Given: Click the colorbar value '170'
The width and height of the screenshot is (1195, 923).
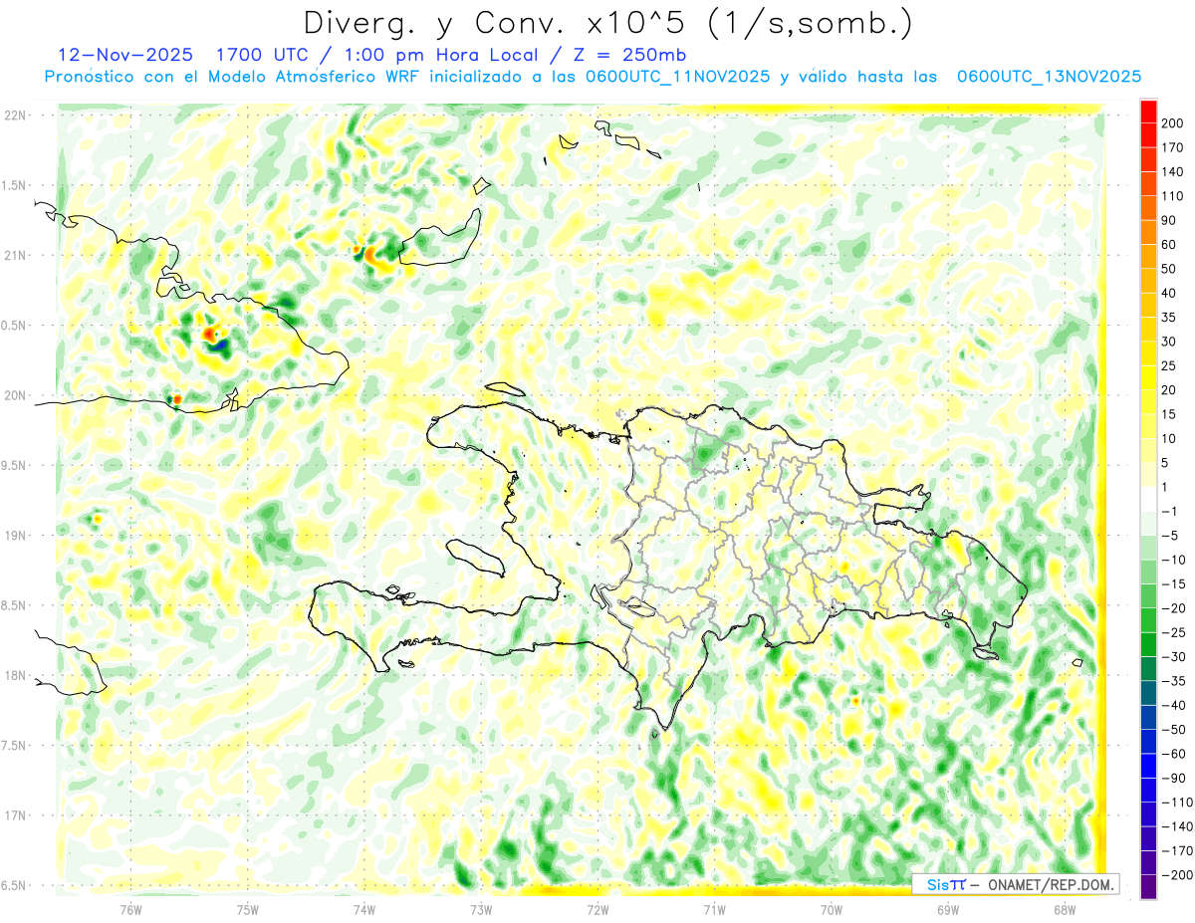Looking at the screenshot, I should pyautogui.click(x=1174, y=147).
